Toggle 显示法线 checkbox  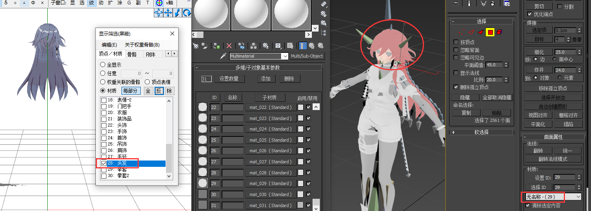[456, 73]
